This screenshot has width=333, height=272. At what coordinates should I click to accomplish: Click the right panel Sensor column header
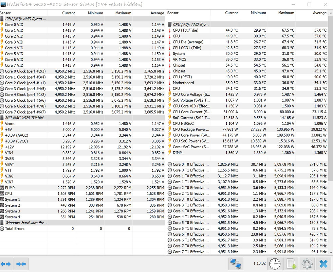[x=189, y=13]
